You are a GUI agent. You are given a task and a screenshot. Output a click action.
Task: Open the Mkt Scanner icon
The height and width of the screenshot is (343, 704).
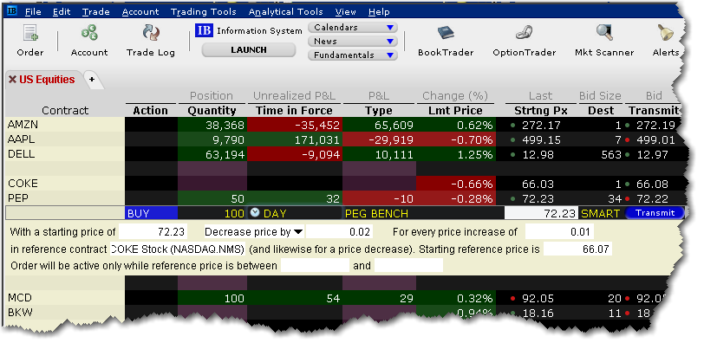(604, 33)
